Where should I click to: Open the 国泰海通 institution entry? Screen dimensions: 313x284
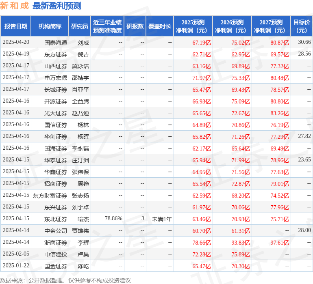tap(56, 42)
